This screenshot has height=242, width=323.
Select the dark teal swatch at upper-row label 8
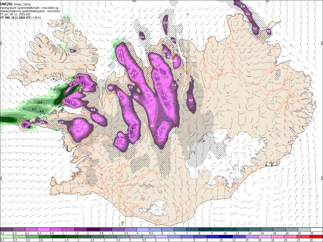205,229
